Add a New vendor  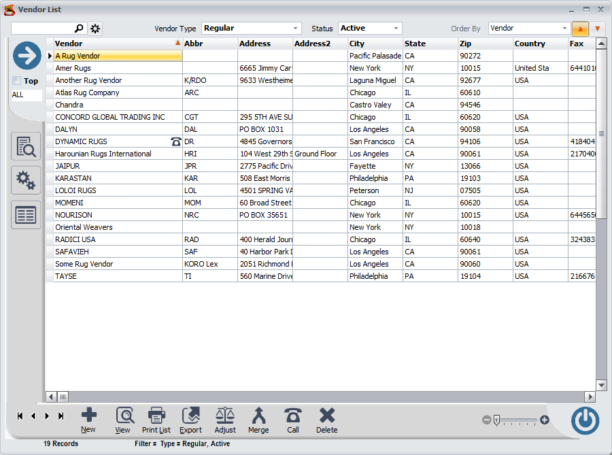88,420
